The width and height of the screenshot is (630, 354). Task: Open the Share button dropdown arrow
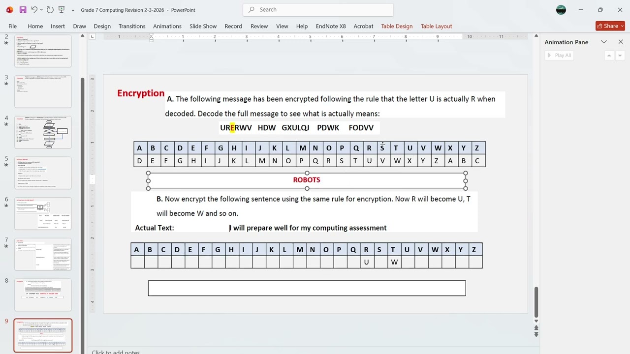click(x=622, y=26)
